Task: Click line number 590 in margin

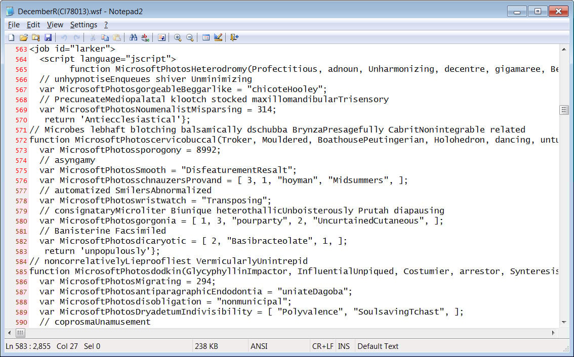Action: pyautogui.click(x=21, y=323)
